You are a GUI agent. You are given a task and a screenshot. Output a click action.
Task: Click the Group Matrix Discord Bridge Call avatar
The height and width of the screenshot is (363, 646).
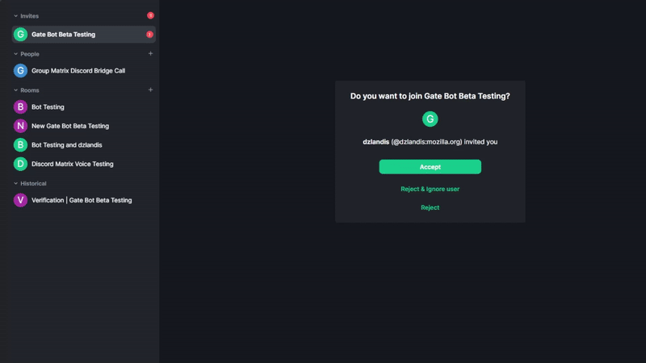click(x=21, y=71)
